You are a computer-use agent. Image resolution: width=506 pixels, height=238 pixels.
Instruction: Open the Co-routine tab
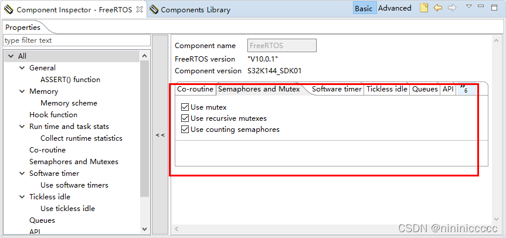coord(195,89)
